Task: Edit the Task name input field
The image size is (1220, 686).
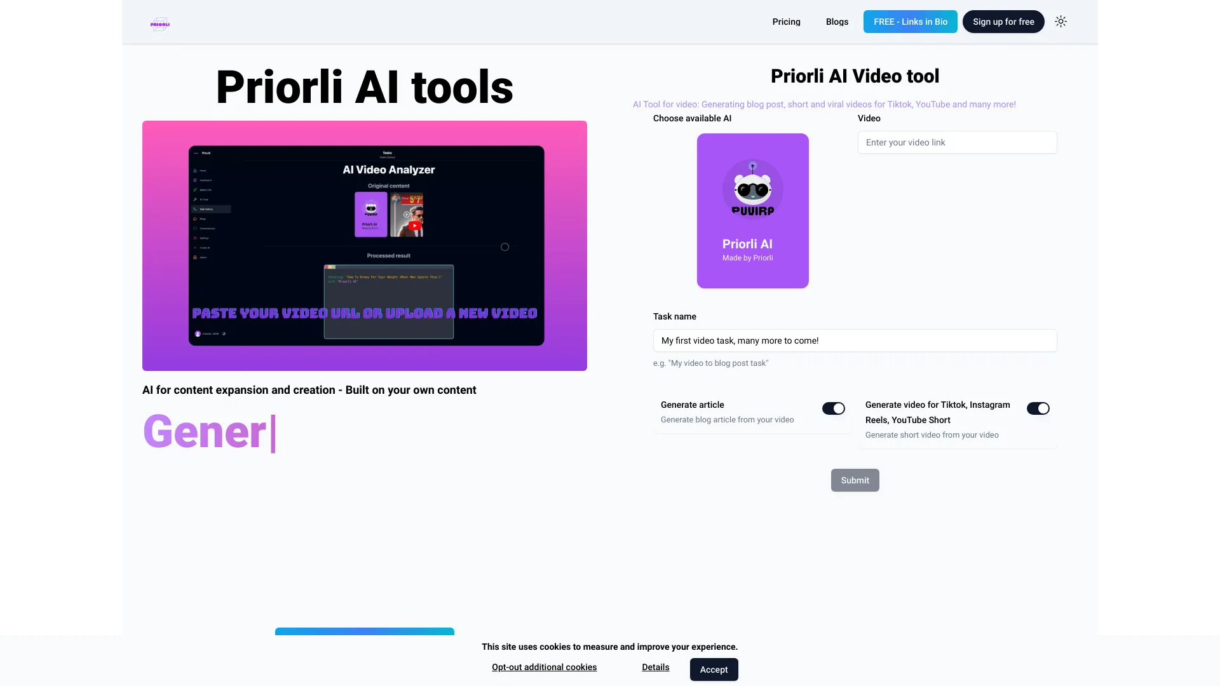Action: (x=855, y=340)
